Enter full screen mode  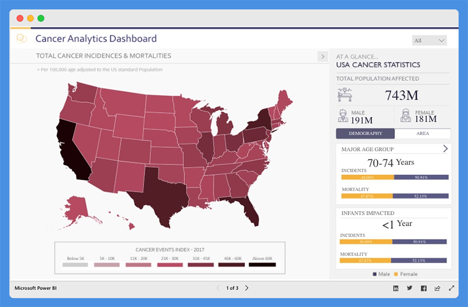click(x=451, y=288)
